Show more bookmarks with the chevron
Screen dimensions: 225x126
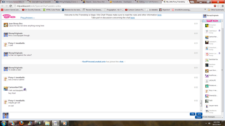(x=205, y=9)
